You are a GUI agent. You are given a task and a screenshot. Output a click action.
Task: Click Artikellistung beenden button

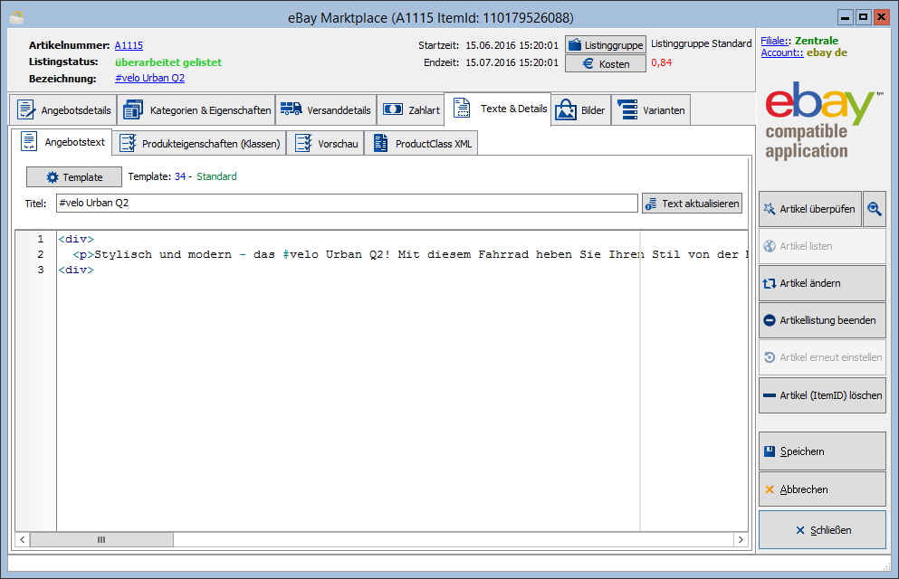point(822,320)
